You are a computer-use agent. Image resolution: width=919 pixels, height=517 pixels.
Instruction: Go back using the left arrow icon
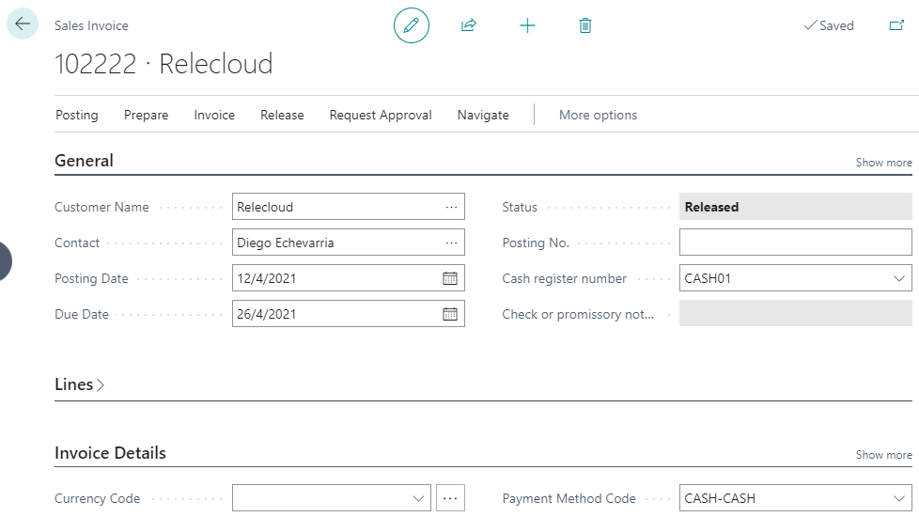23,24
